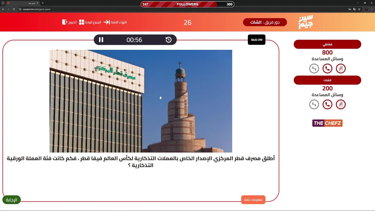
Task: Click وسائل المساعدة label under الشات score
Action: pos(327,95)
